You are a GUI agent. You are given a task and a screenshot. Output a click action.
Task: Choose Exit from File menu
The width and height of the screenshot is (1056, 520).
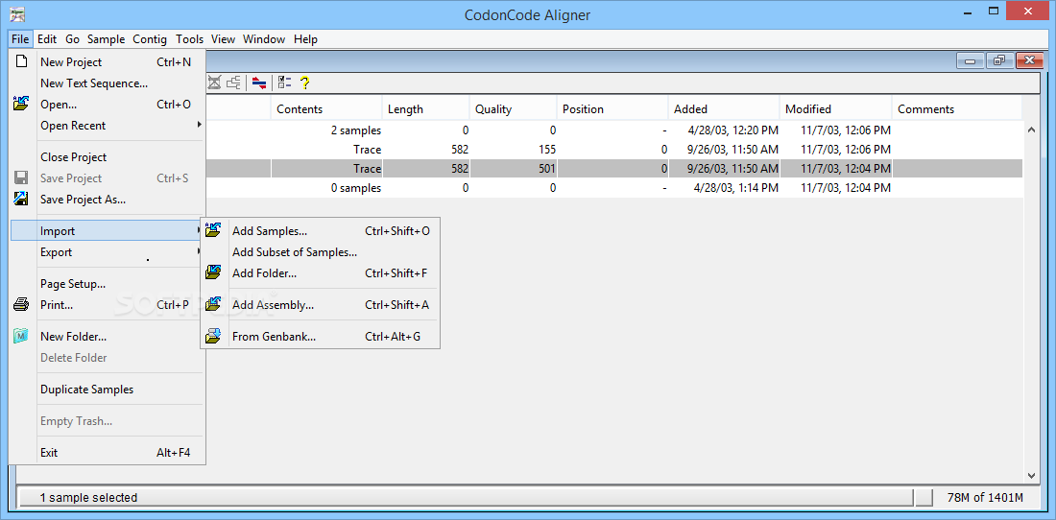pyautogui.click(x=107, y=453)
